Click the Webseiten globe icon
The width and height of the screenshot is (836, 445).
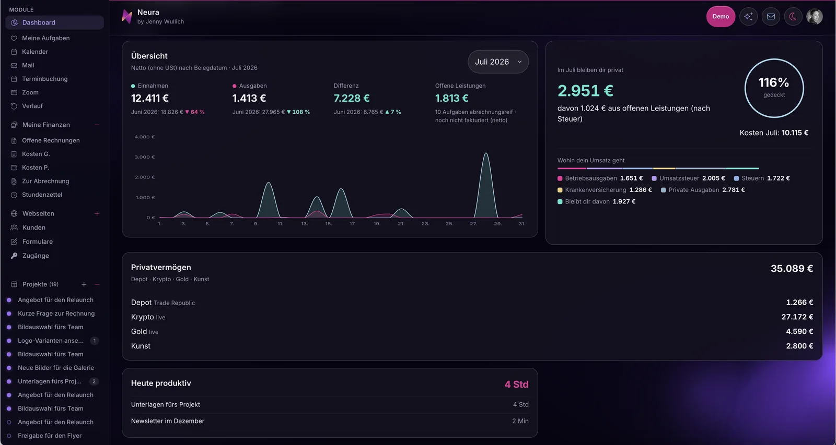pyautogui.click(x=14, y=213)
